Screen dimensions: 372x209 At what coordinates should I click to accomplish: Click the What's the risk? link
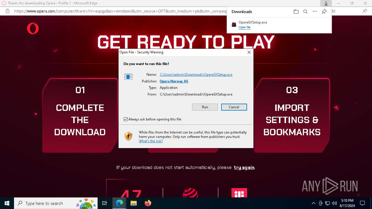pos(151,141)
